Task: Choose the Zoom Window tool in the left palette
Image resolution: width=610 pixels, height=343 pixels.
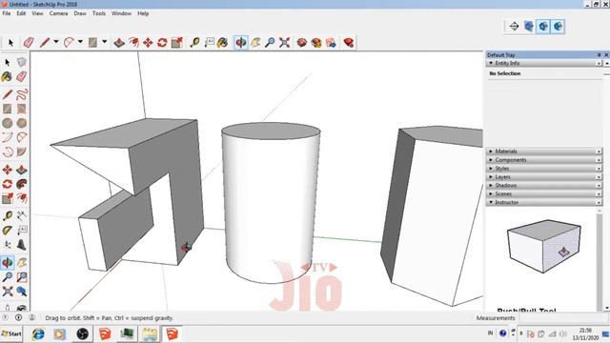Action: coord(21,277)
